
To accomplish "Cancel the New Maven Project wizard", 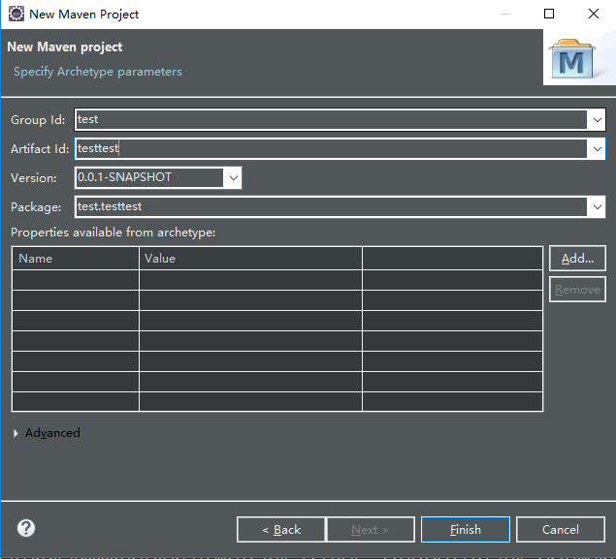I will tap(560, 530).
